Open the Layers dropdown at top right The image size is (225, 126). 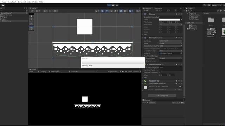point(217,5)
